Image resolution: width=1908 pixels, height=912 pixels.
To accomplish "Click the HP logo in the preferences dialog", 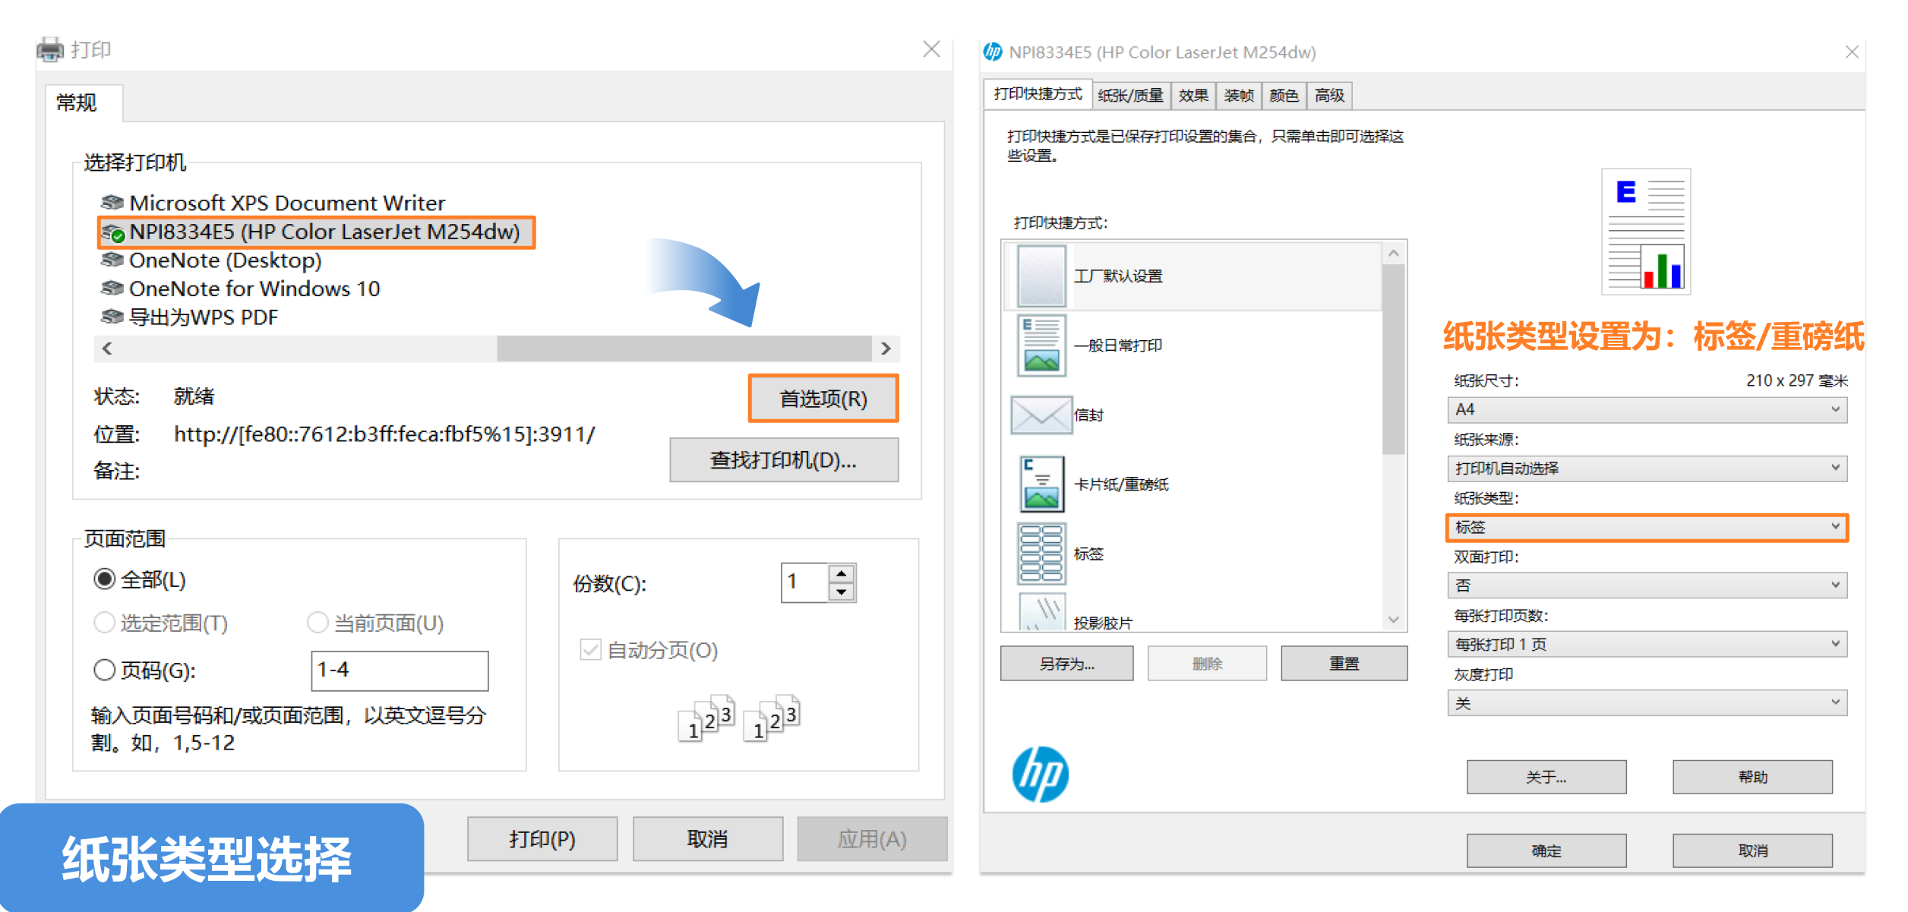I will pos(1040,775).
